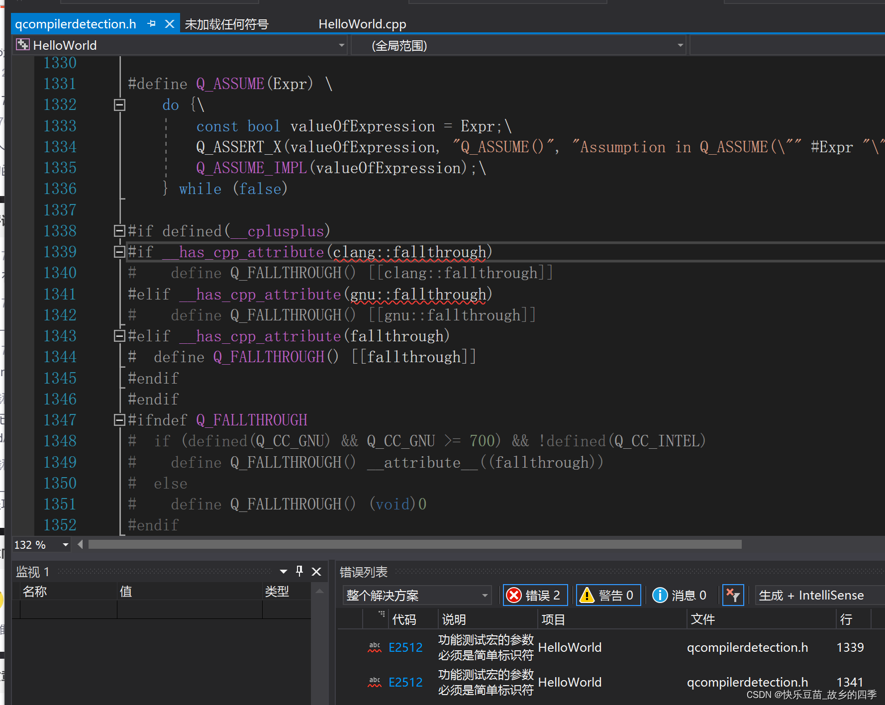Click the IntelliSense error icon on line 1339 row
The height and width of the screenshot is (705, 885).
(375, 647)
